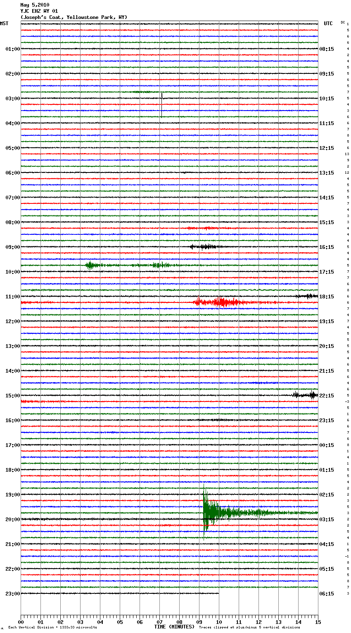Viewport: 351px width, 633px height.
Task: Select the "13:00" MST time label
Action: (x=13, y=346)
